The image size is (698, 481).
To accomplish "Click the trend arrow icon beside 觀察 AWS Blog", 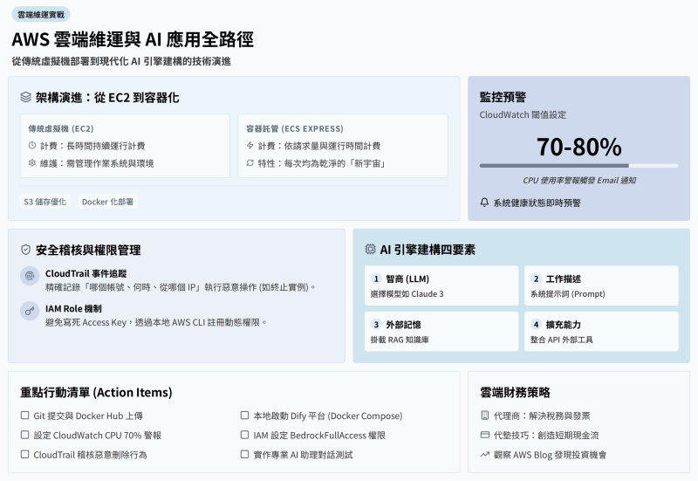I will (485, 455).
